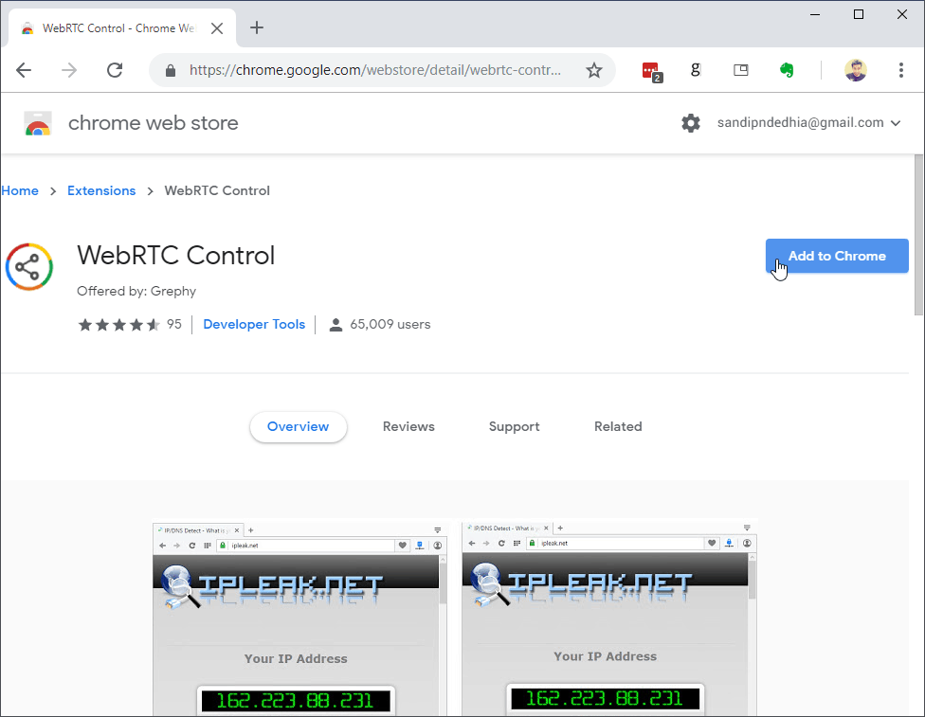The width and height of the screenshot is (925, 717).
Task: Open web store settings gear
Action: (691, 122)
